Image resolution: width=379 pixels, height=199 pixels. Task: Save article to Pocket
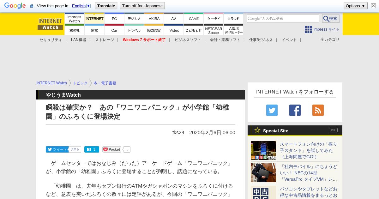point(112,149)
